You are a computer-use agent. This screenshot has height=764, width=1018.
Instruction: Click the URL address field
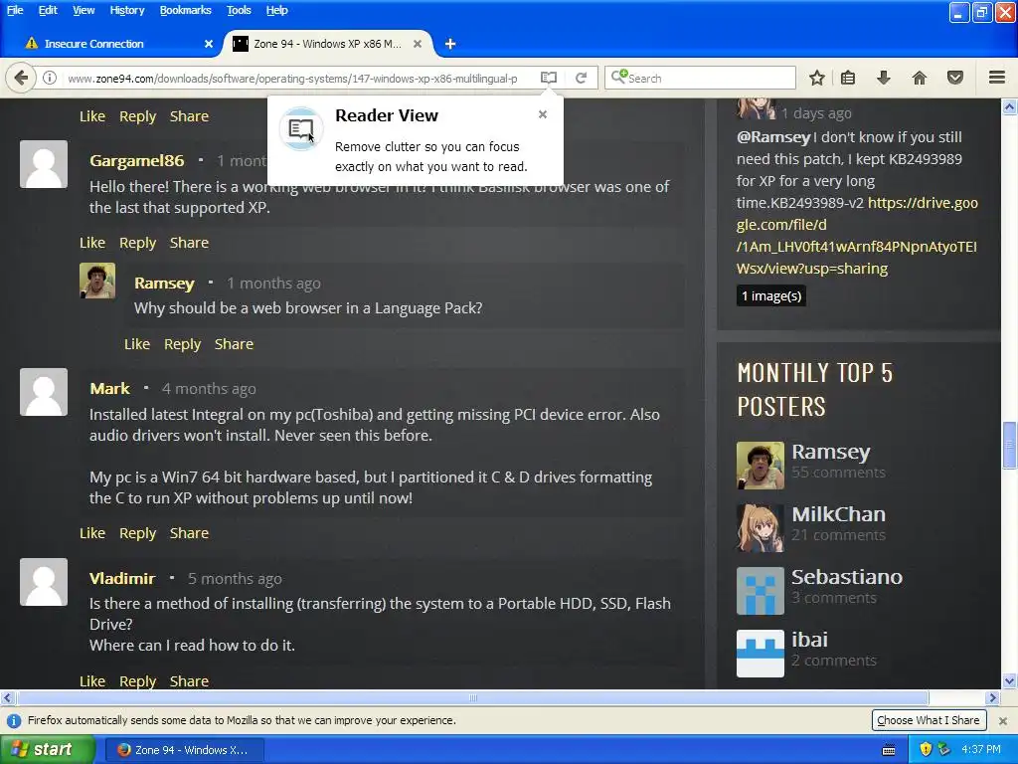(x=292, y=78)
